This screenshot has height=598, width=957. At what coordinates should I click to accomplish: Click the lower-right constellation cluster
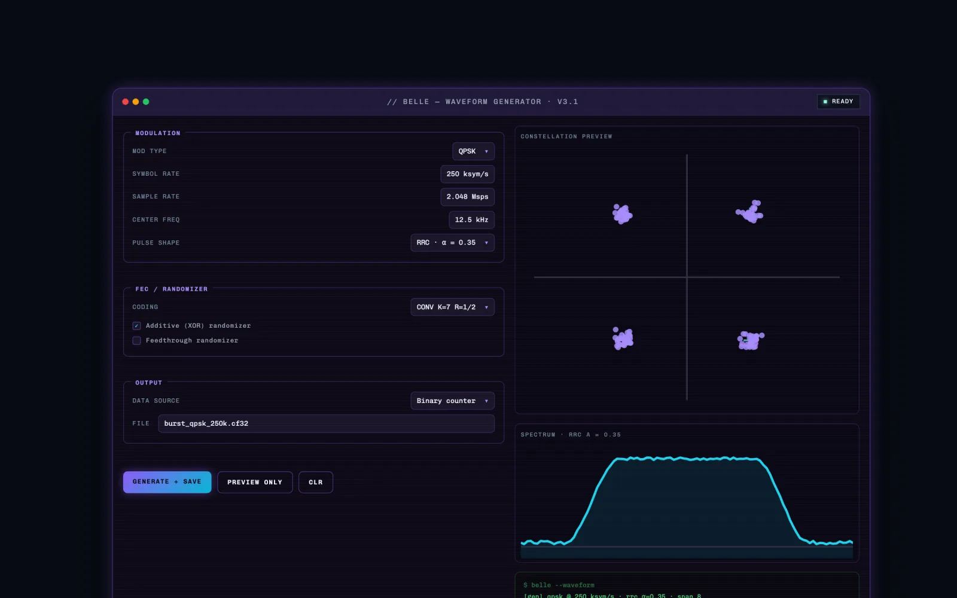[750, 340]
